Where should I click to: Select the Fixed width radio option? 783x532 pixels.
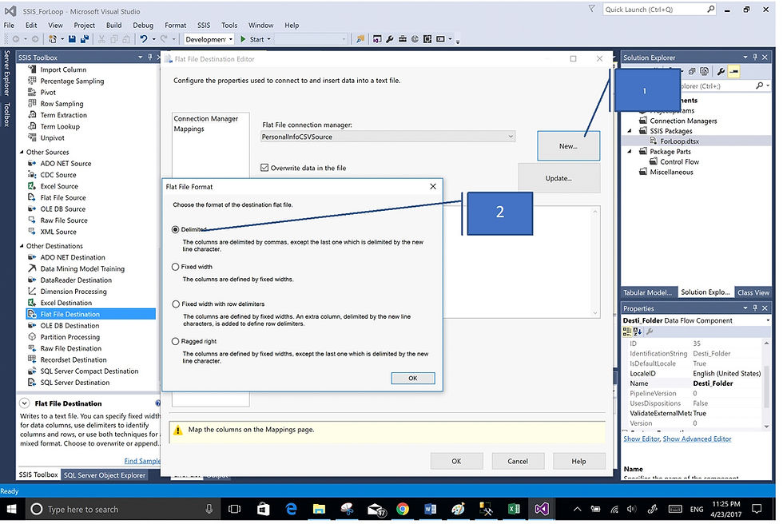175,267
